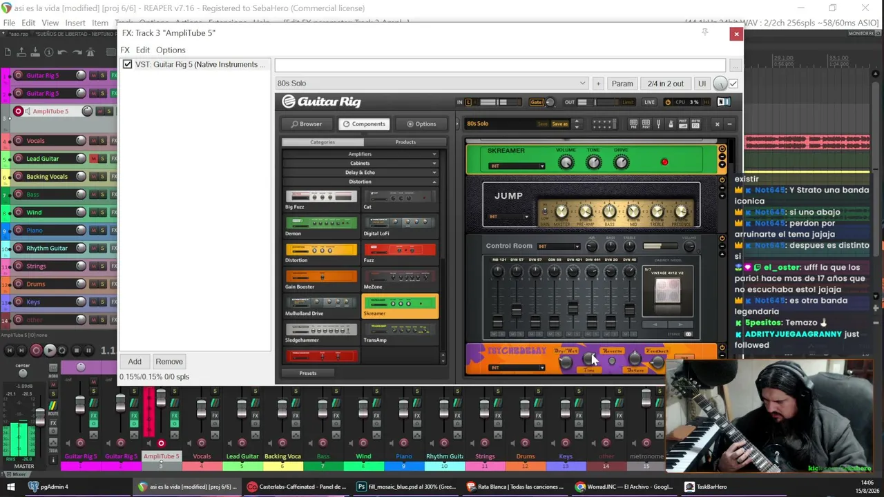Select the Cat distortion component
This screenshot has width=884, height=497.
[x=400, y=200]
